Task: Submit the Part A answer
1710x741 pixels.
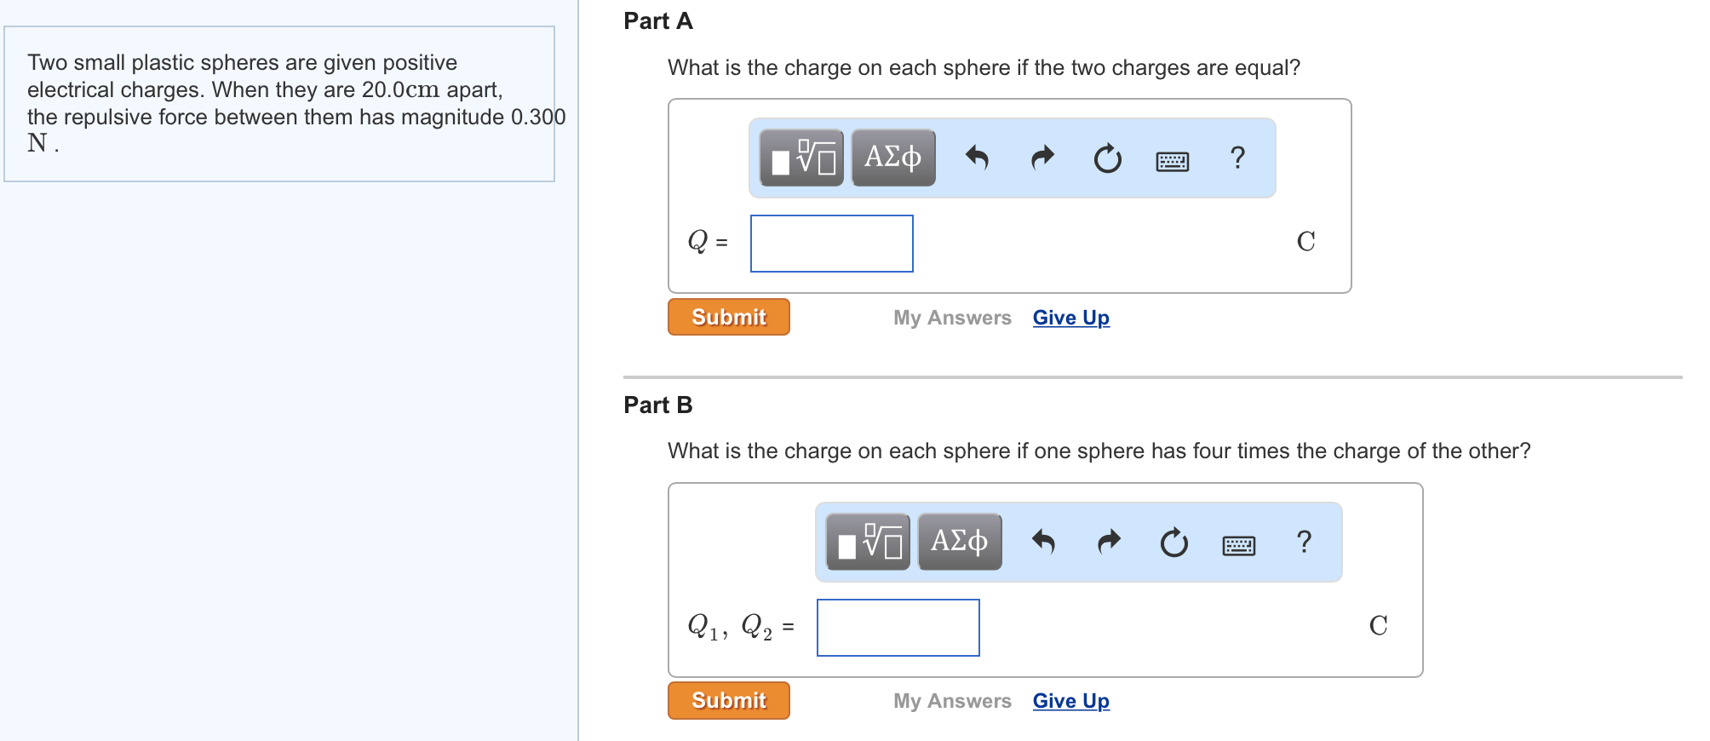Action: pyautogui.click(x=729, y=317)
